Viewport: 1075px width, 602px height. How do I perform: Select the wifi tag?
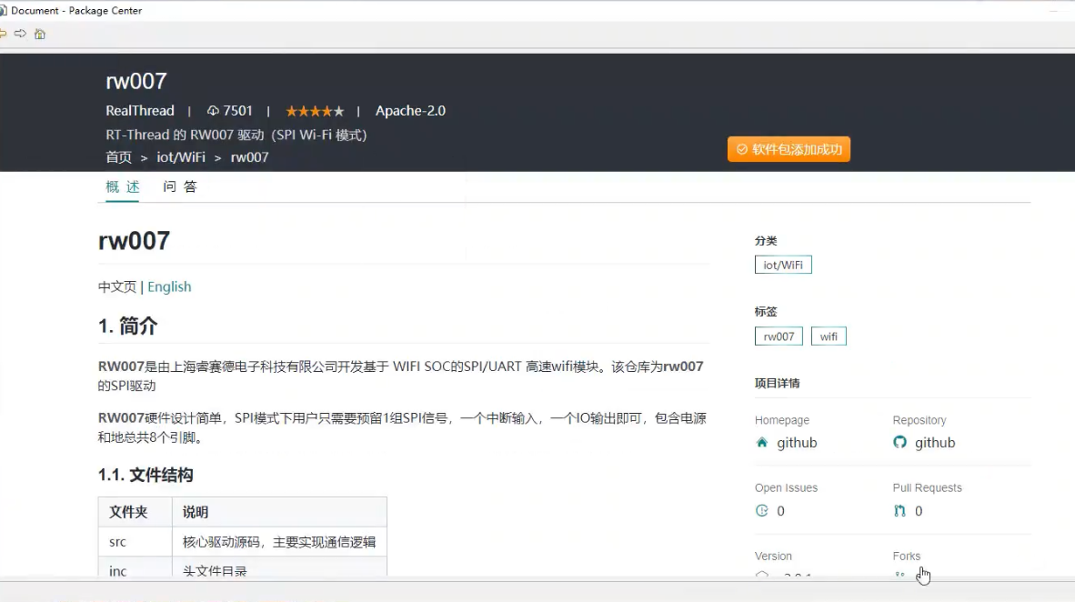click(x=829, y=336)
